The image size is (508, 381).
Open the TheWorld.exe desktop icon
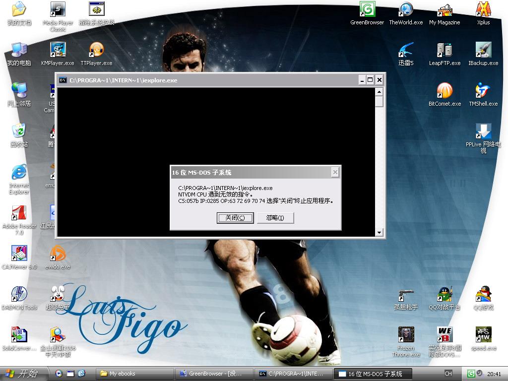click(406, 10)
